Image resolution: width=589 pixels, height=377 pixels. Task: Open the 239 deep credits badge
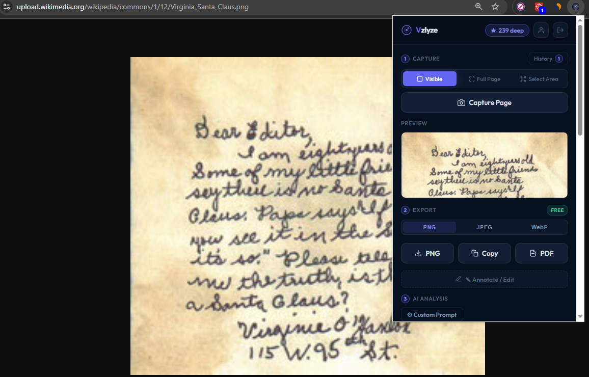click(507, 31)
